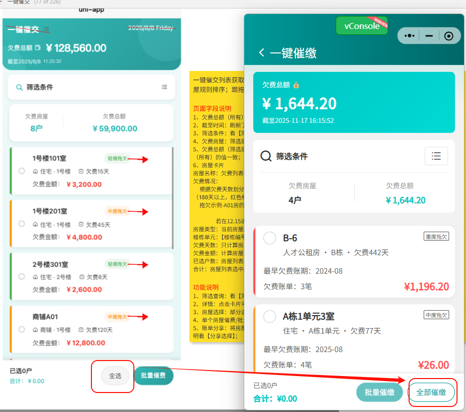Click the magnifier icon in right 筛选条件 panel
Image resolution: width=466 pixels, height=412 pixels.
[266, 156]
